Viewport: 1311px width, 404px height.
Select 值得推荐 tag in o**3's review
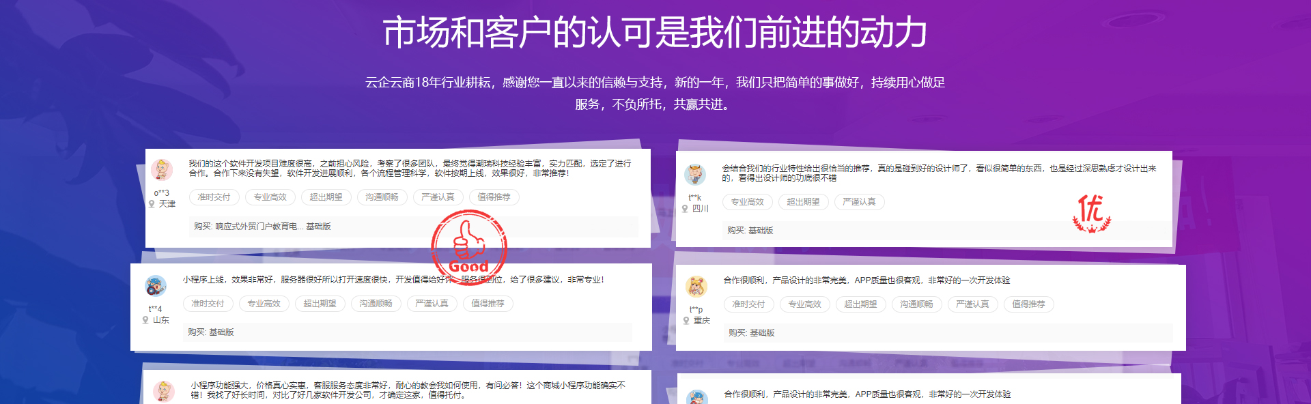(x=494, y=197)
